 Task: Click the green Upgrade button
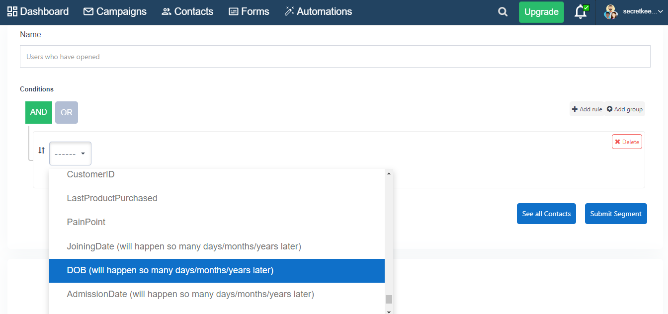coord(541,12)
